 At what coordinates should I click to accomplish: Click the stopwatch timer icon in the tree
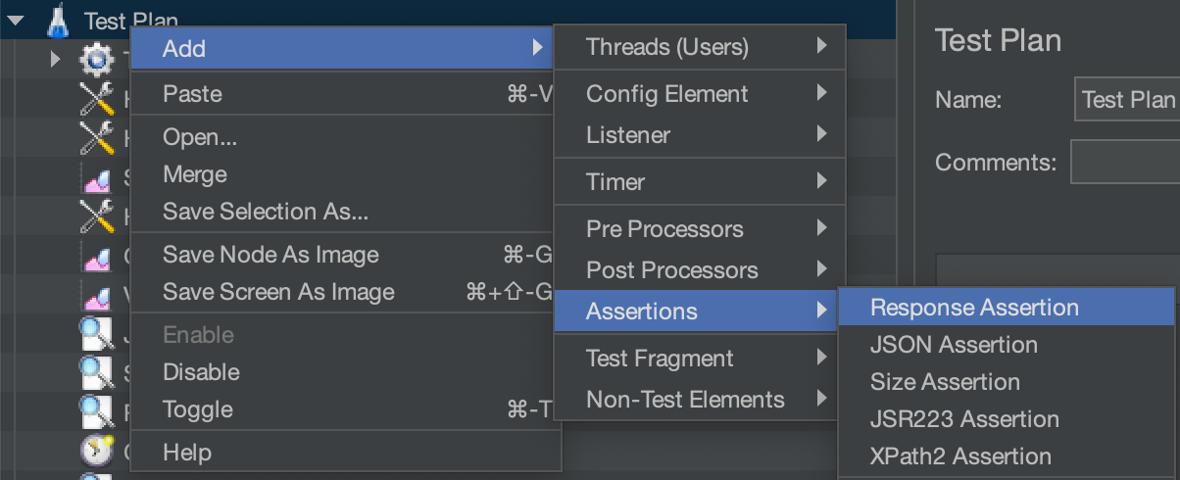[96, 451]
